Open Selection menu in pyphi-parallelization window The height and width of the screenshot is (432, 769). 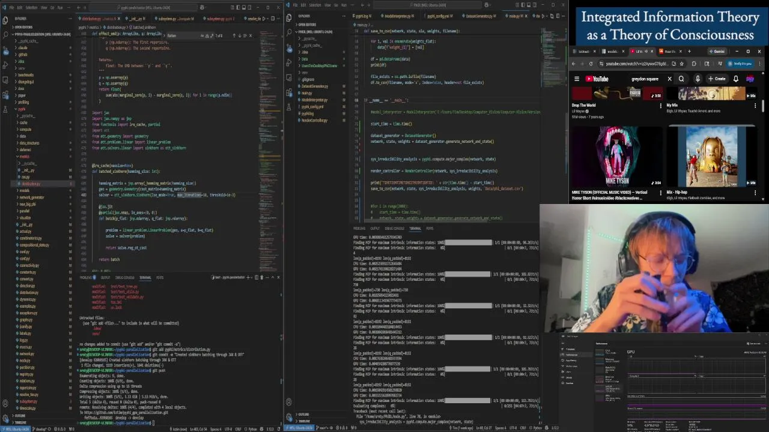[x=31, y=8]
